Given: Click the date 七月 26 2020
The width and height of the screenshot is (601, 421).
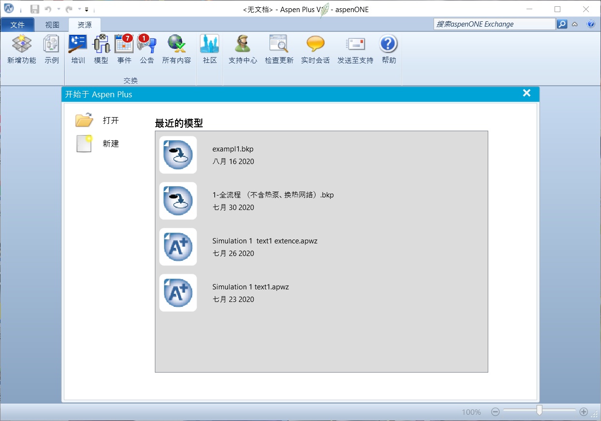Looking at the screenshot, I should click(233, 253).
